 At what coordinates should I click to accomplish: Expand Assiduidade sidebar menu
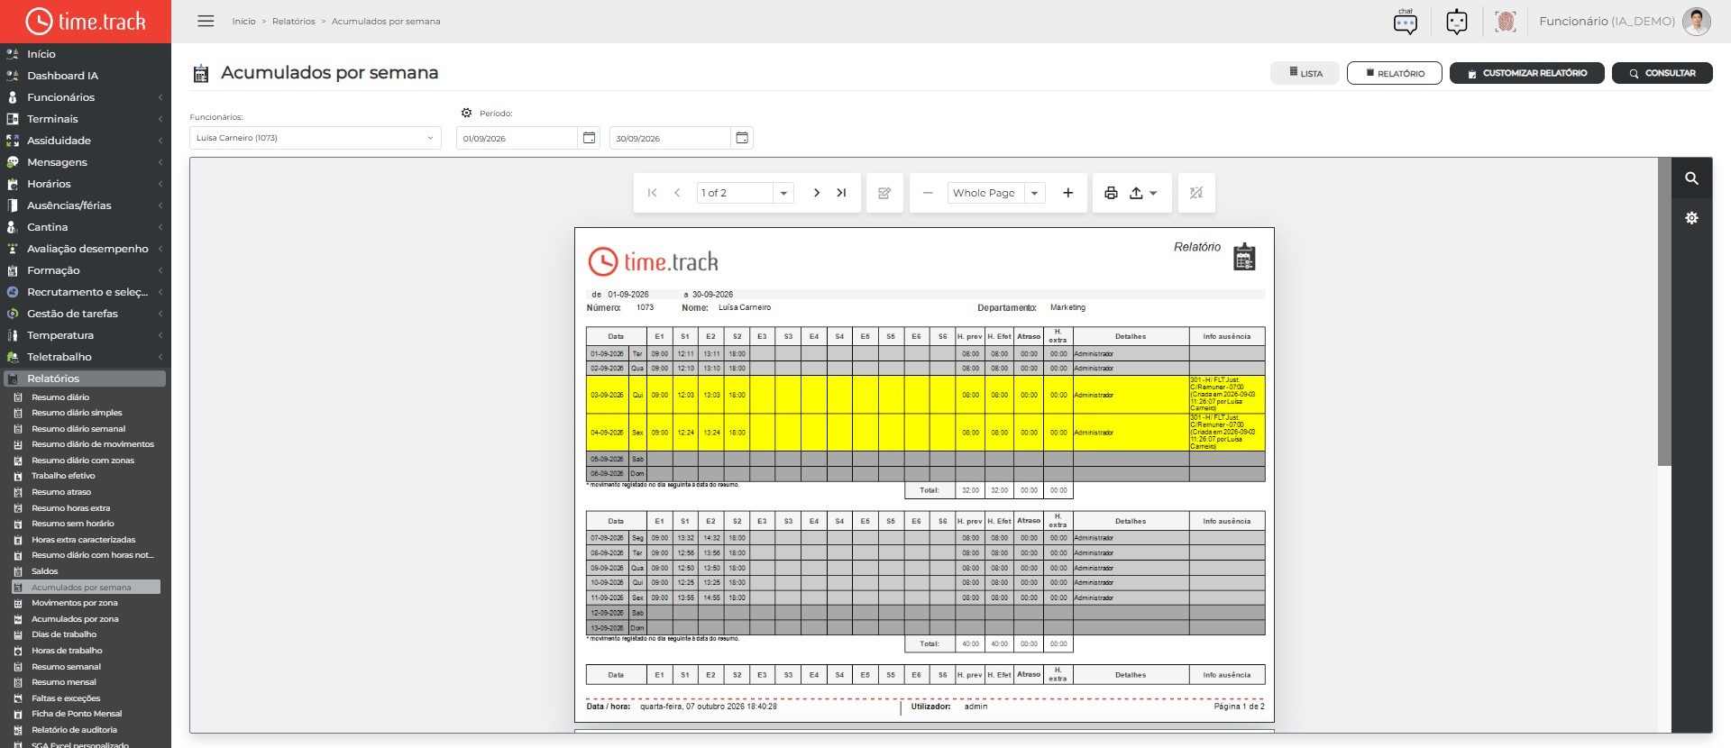coord(85,141)
